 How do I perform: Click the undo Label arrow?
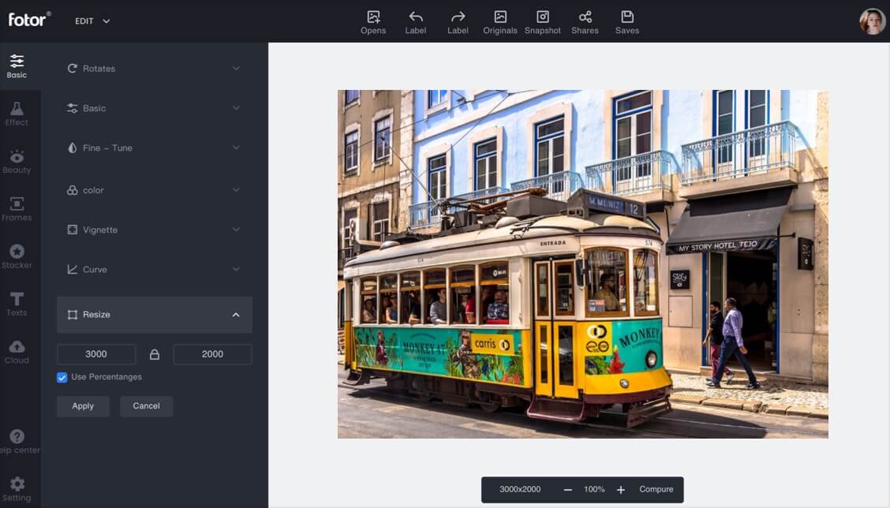(416, 17)
